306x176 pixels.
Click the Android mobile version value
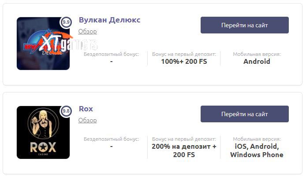257,62
